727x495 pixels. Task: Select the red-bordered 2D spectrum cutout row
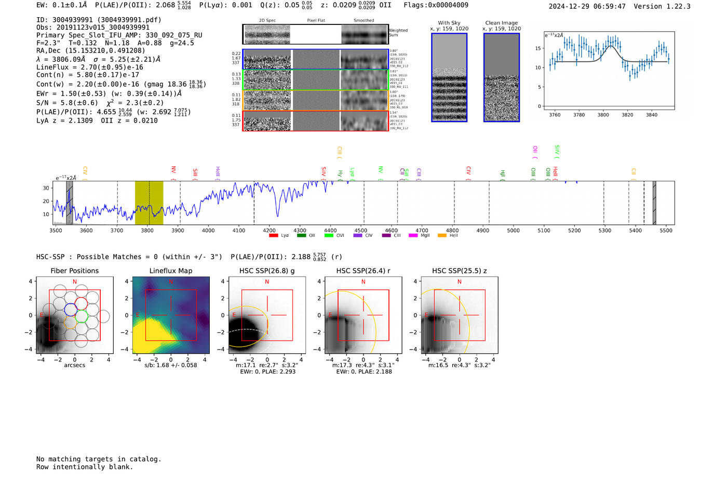pyautogui.click(x=316, y=121)
